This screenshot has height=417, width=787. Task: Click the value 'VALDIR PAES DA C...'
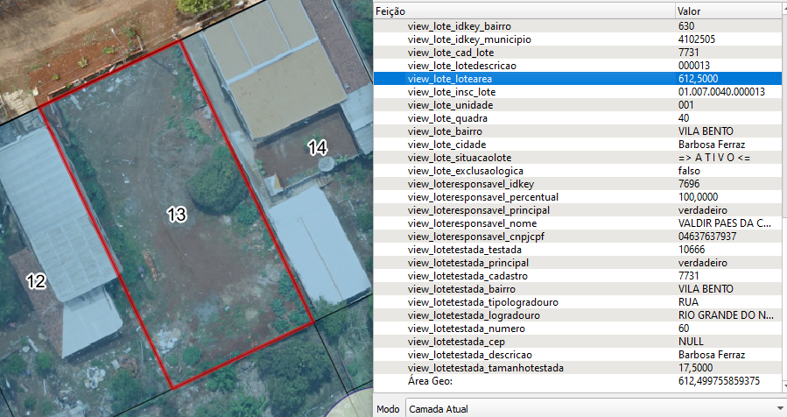725,223
